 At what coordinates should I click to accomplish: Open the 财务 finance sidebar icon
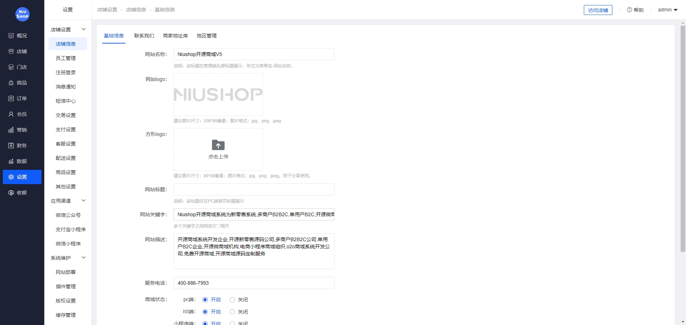(x=11, y=146)
